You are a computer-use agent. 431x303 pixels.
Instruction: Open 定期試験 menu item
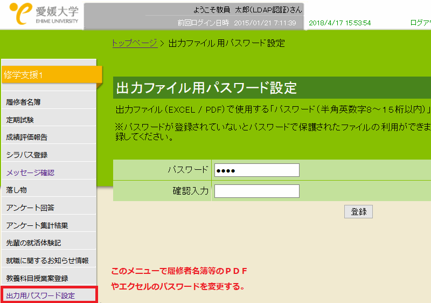tap(20, 120)
